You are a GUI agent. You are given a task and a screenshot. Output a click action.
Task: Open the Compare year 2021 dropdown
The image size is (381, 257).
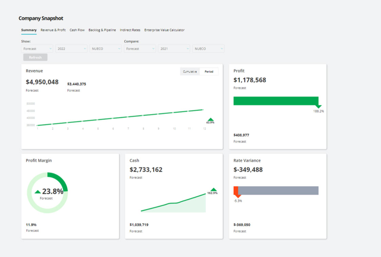[174, 49]
